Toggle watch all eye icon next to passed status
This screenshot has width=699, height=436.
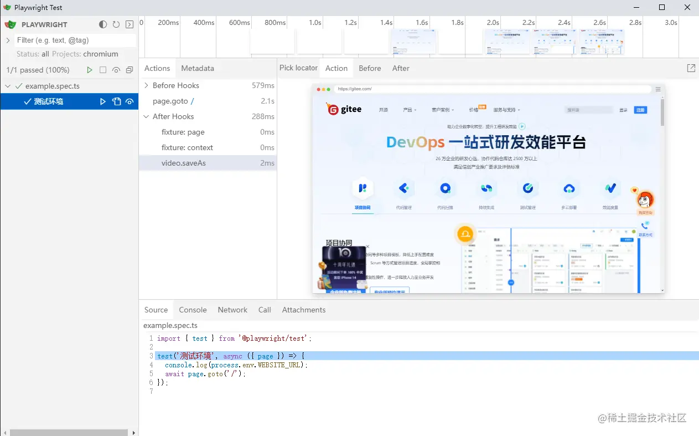[x=116, y=70]
